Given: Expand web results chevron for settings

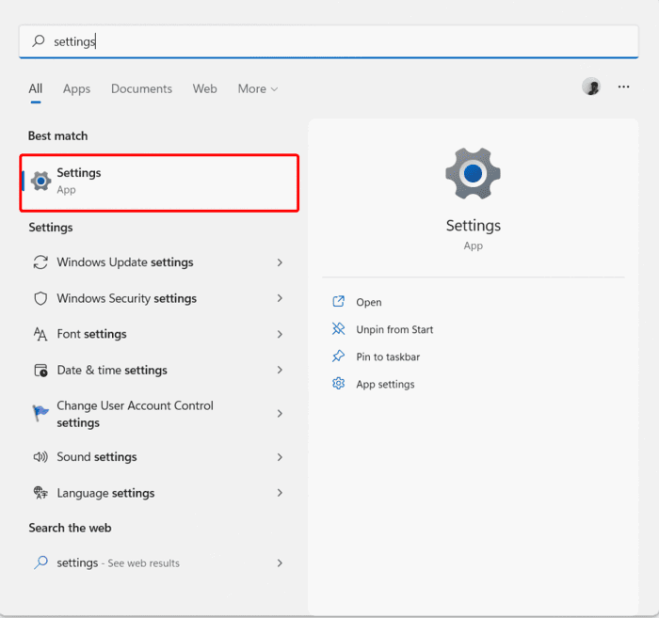Looking at the screenshot, I should (x=280, y=563).
